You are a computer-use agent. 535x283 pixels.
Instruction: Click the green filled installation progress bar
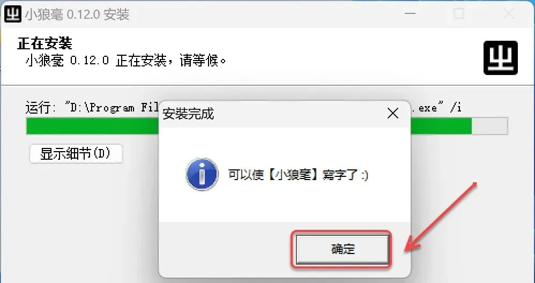(x=92, y=126)
